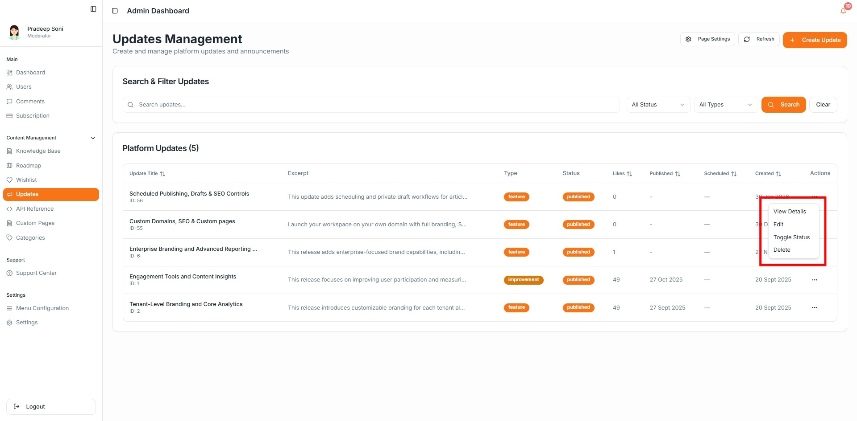The image size is (857, 421).
Task: Open row actions for Engagement Tools update
Action: click(x=814, y=280)
